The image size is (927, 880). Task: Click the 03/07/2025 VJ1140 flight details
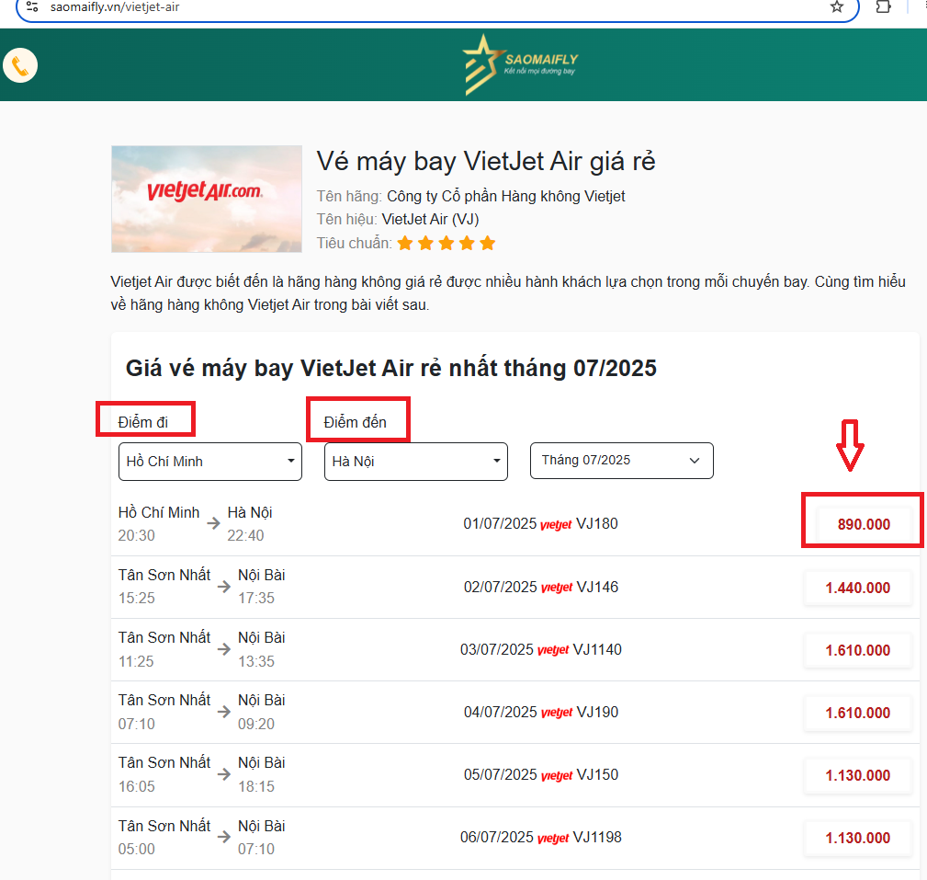(541, 650)
